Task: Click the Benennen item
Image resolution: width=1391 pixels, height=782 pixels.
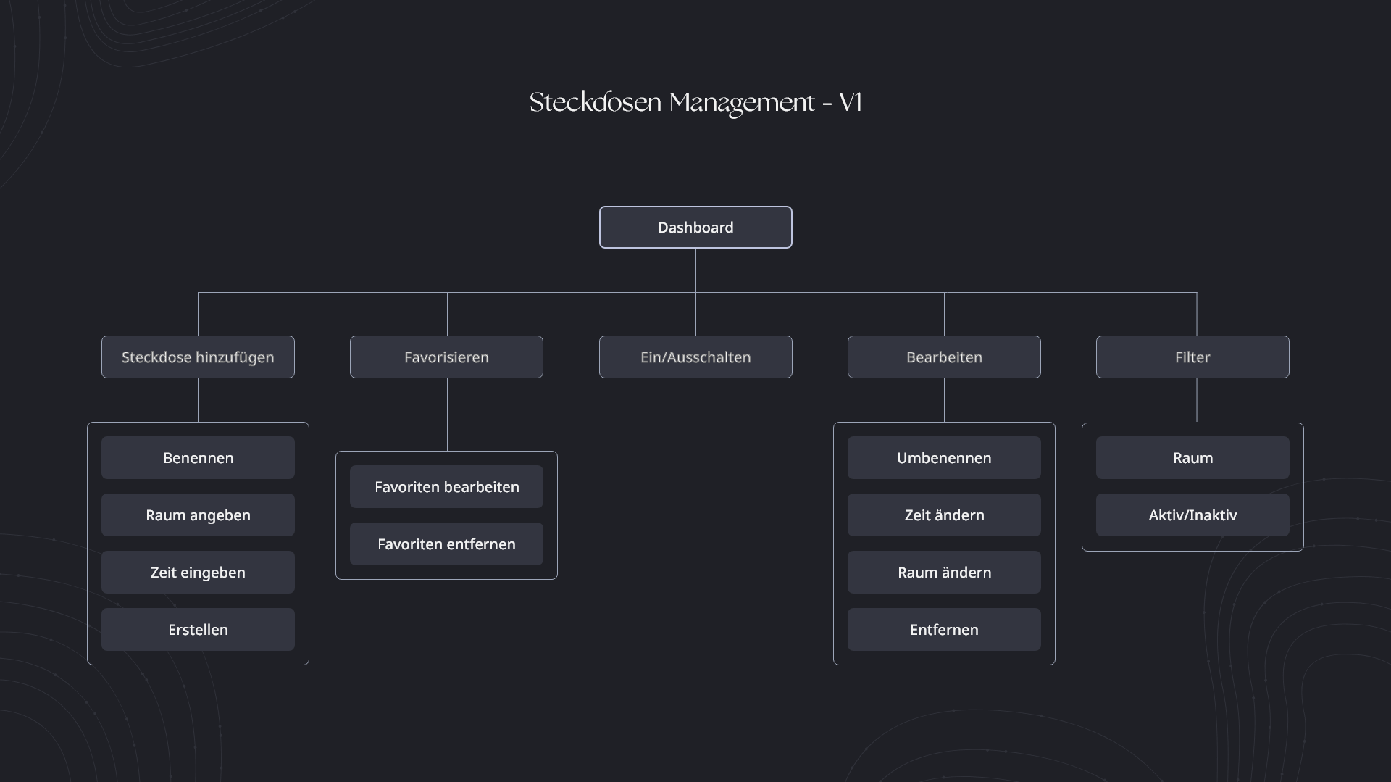Action: tap(197, 457)
